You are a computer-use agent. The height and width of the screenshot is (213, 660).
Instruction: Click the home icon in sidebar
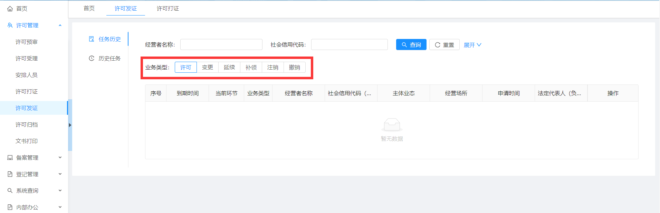(x=10, y=9)
